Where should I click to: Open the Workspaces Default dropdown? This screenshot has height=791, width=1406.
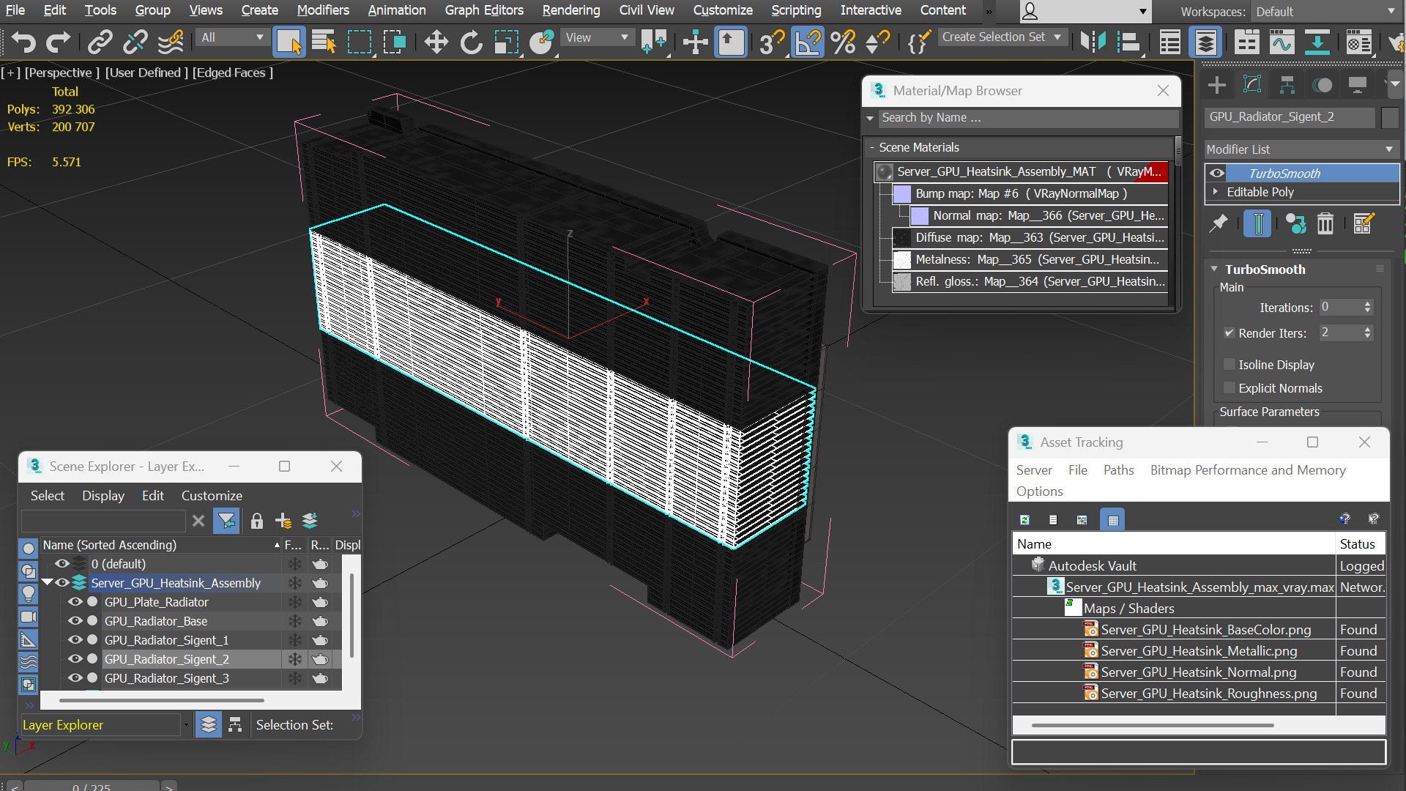(1325, 11)
